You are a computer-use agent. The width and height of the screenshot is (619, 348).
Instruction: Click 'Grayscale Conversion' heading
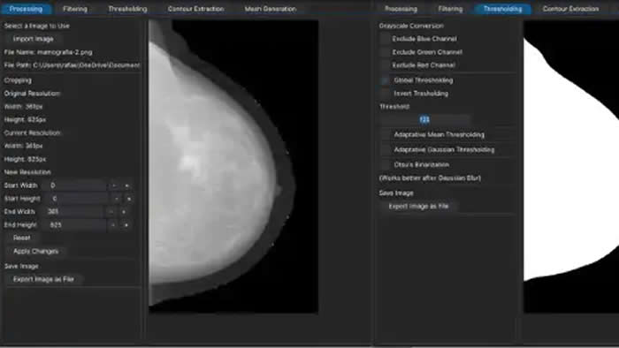411,26
